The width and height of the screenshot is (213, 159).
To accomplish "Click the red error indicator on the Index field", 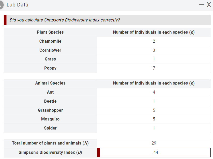I will pyautogui.click(x=98, y=152).
